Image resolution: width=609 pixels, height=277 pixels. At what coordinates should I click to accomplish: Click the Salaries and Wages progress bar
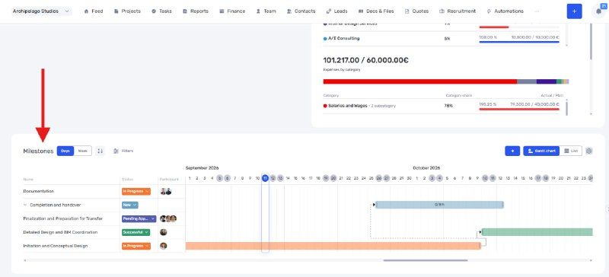click(x=519, y=109)
